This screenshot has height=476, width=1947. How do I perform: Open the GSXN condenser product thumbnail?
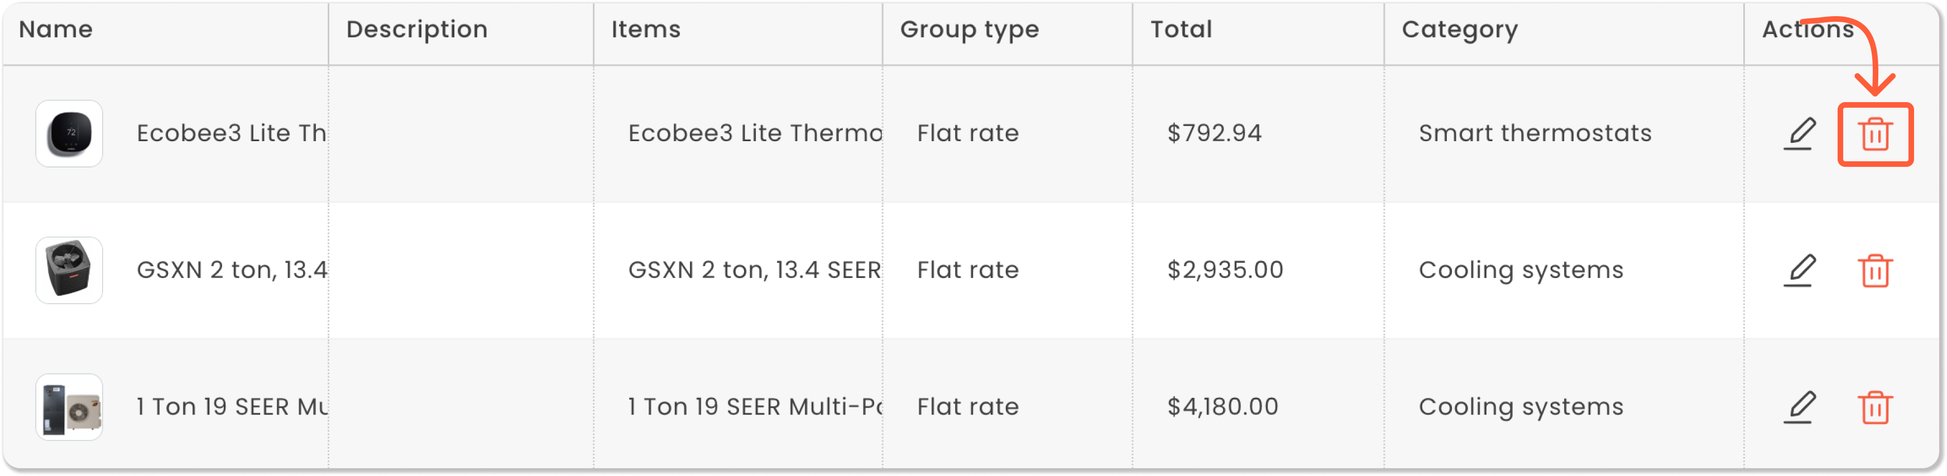[x=69, y=271]
